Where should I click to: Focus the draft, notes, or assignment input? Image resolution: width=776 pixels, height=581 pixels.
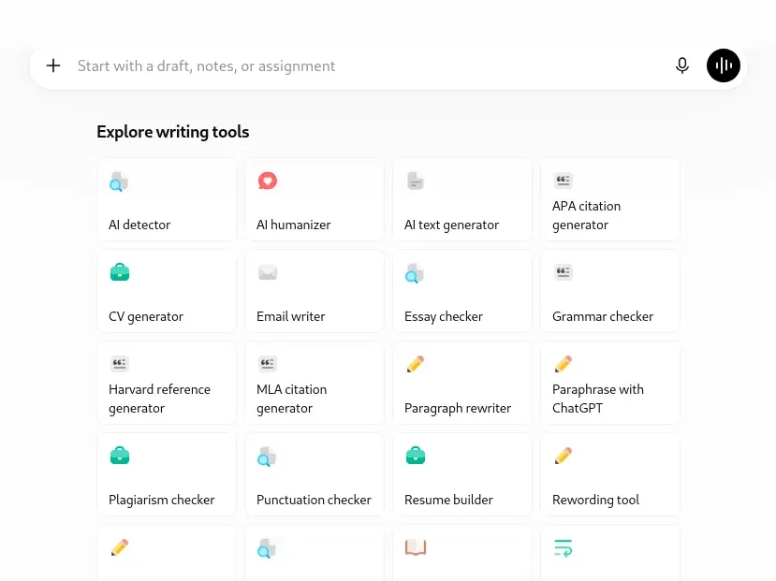pyautogui.click(x=366, y=65)
